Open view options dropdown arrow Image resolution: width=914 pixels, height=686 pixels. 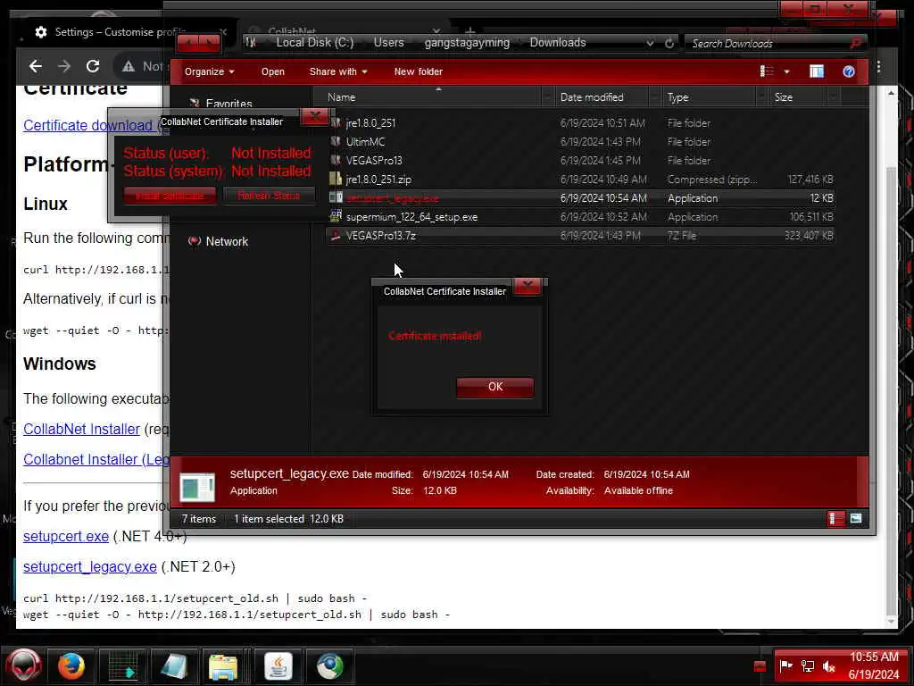(x=787, y=71)
